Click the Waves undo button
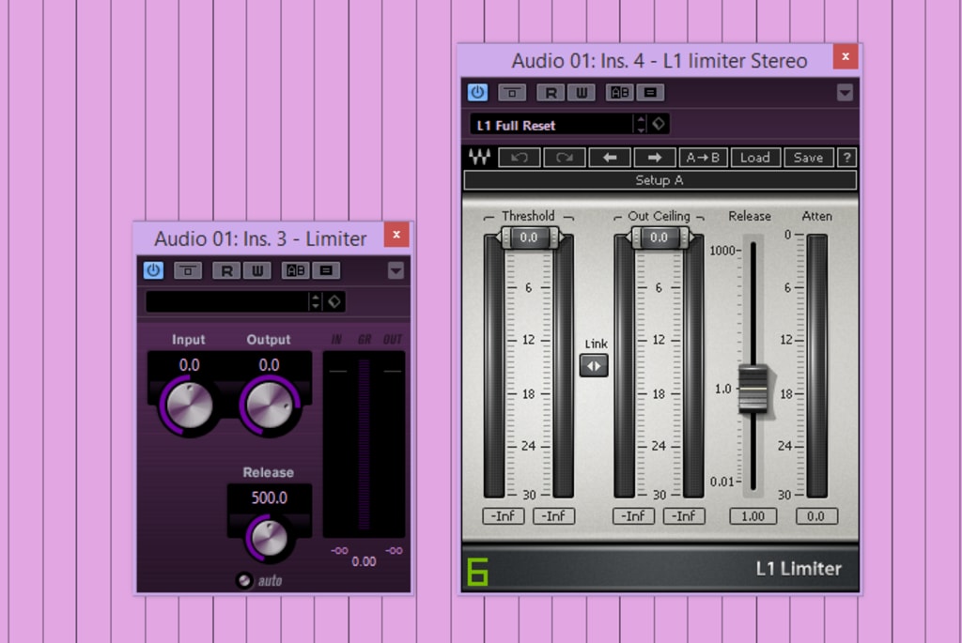 [519, 158]
